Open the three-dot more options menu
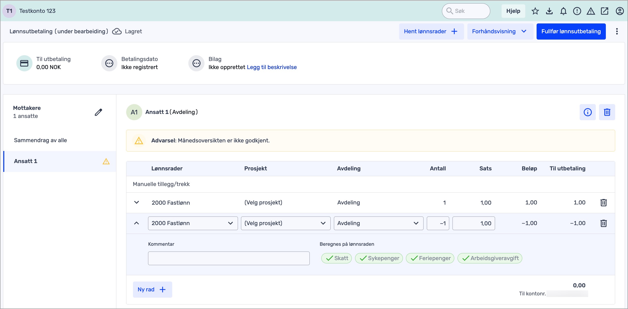Screen dimensions: 628x309 (x=617, y=31)
